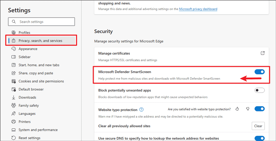
Task: Click the Website typo protection help icon
Action: tap(141, 110)
